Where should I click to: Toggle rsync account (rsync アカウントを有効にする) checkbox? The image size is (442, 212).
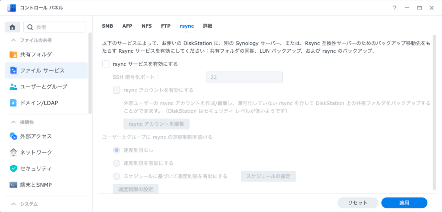[117, 90]
